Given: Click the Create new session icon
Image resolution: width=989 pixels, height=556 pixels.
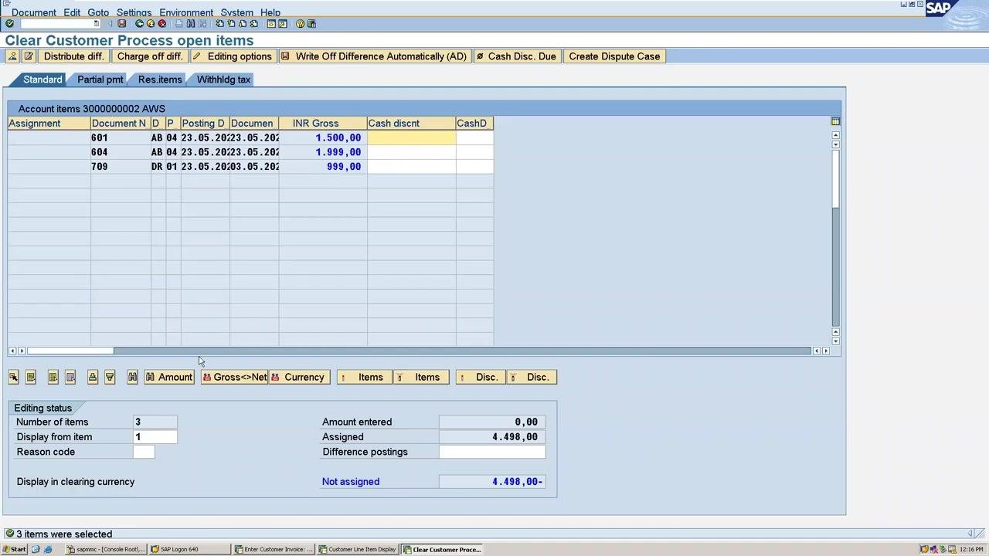Looking at the screenshot, I should pos(271,23).
